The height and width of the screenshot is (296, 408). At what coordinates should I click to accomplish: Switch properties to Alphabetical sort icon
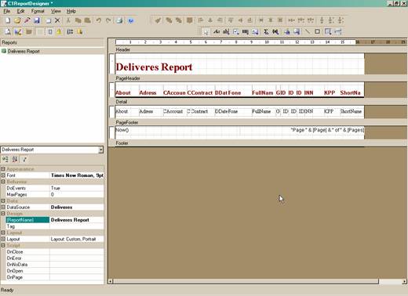point(15,159)
